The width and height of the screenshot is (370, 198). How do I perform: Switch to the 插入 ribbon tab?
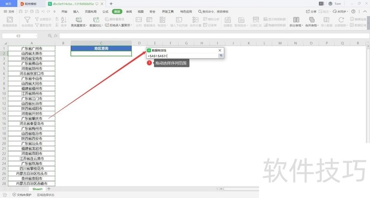coord(76,11)
